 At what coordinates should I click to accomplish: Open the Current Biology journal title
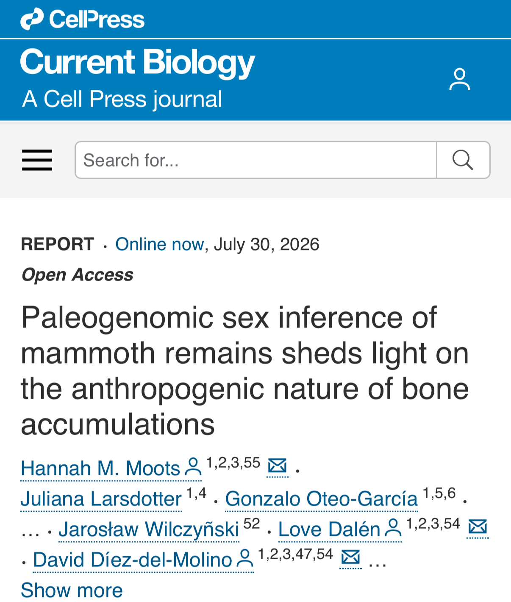point(137,63)
